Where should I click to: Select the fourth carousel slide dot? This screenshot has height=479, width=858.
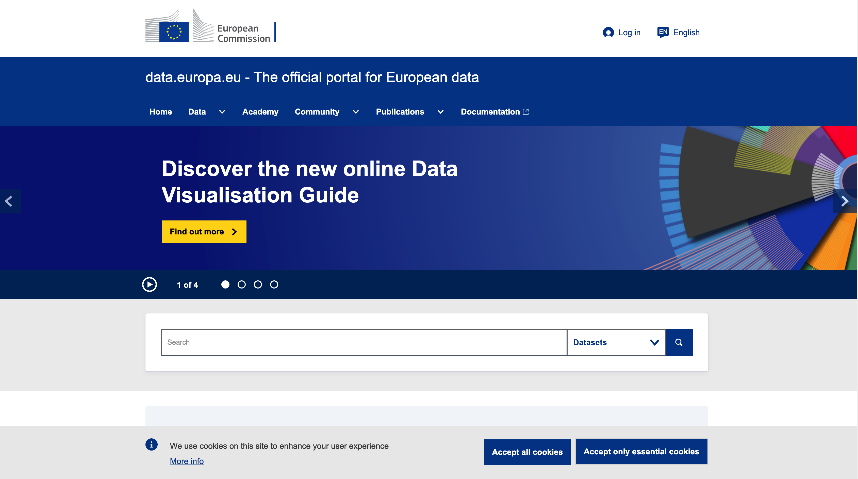(274, 284)
